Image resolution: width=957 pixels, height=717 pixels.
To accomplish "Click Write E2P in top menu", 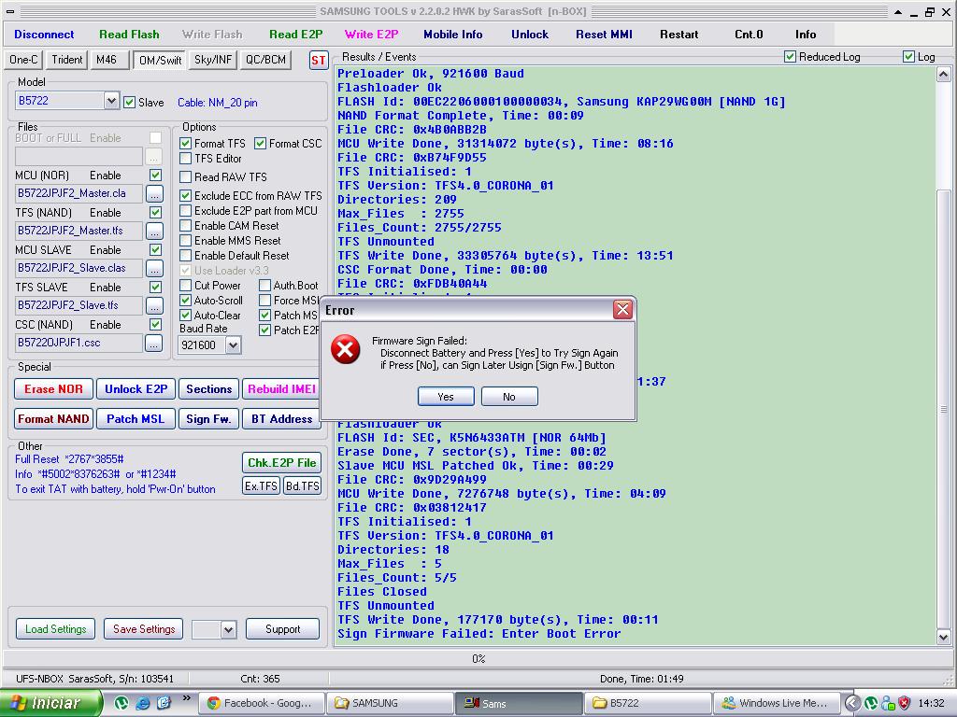I will (372, 35).
